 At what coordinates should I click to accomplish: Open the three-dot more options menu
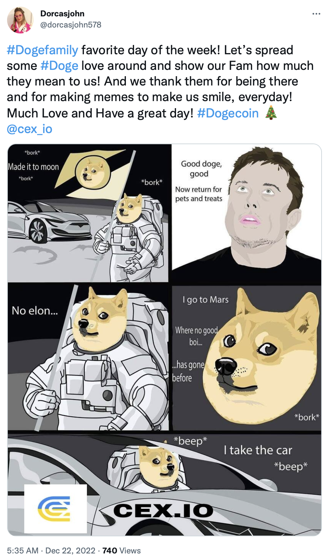316,14
